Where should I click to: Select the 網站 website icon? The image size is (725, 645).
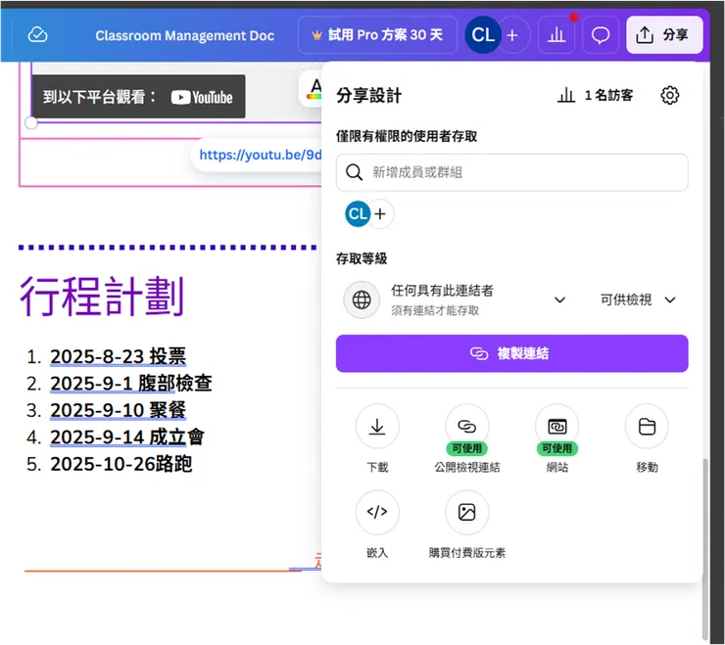pos(556,427)
